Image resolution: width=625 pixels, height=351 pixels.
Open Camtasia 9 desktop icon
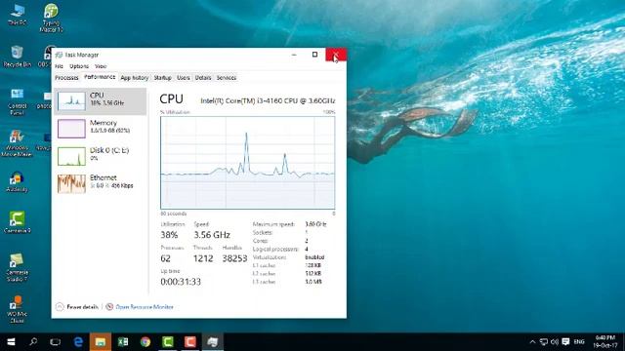[17, 222]
